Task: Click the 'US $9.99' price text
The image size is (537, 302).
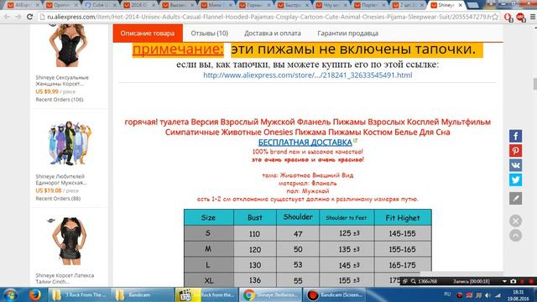Action: [47, 91]
